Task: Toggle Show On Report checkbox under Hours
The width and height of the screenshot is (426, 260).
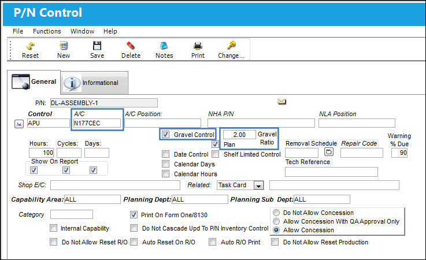Action: click(x=34, y=170)
